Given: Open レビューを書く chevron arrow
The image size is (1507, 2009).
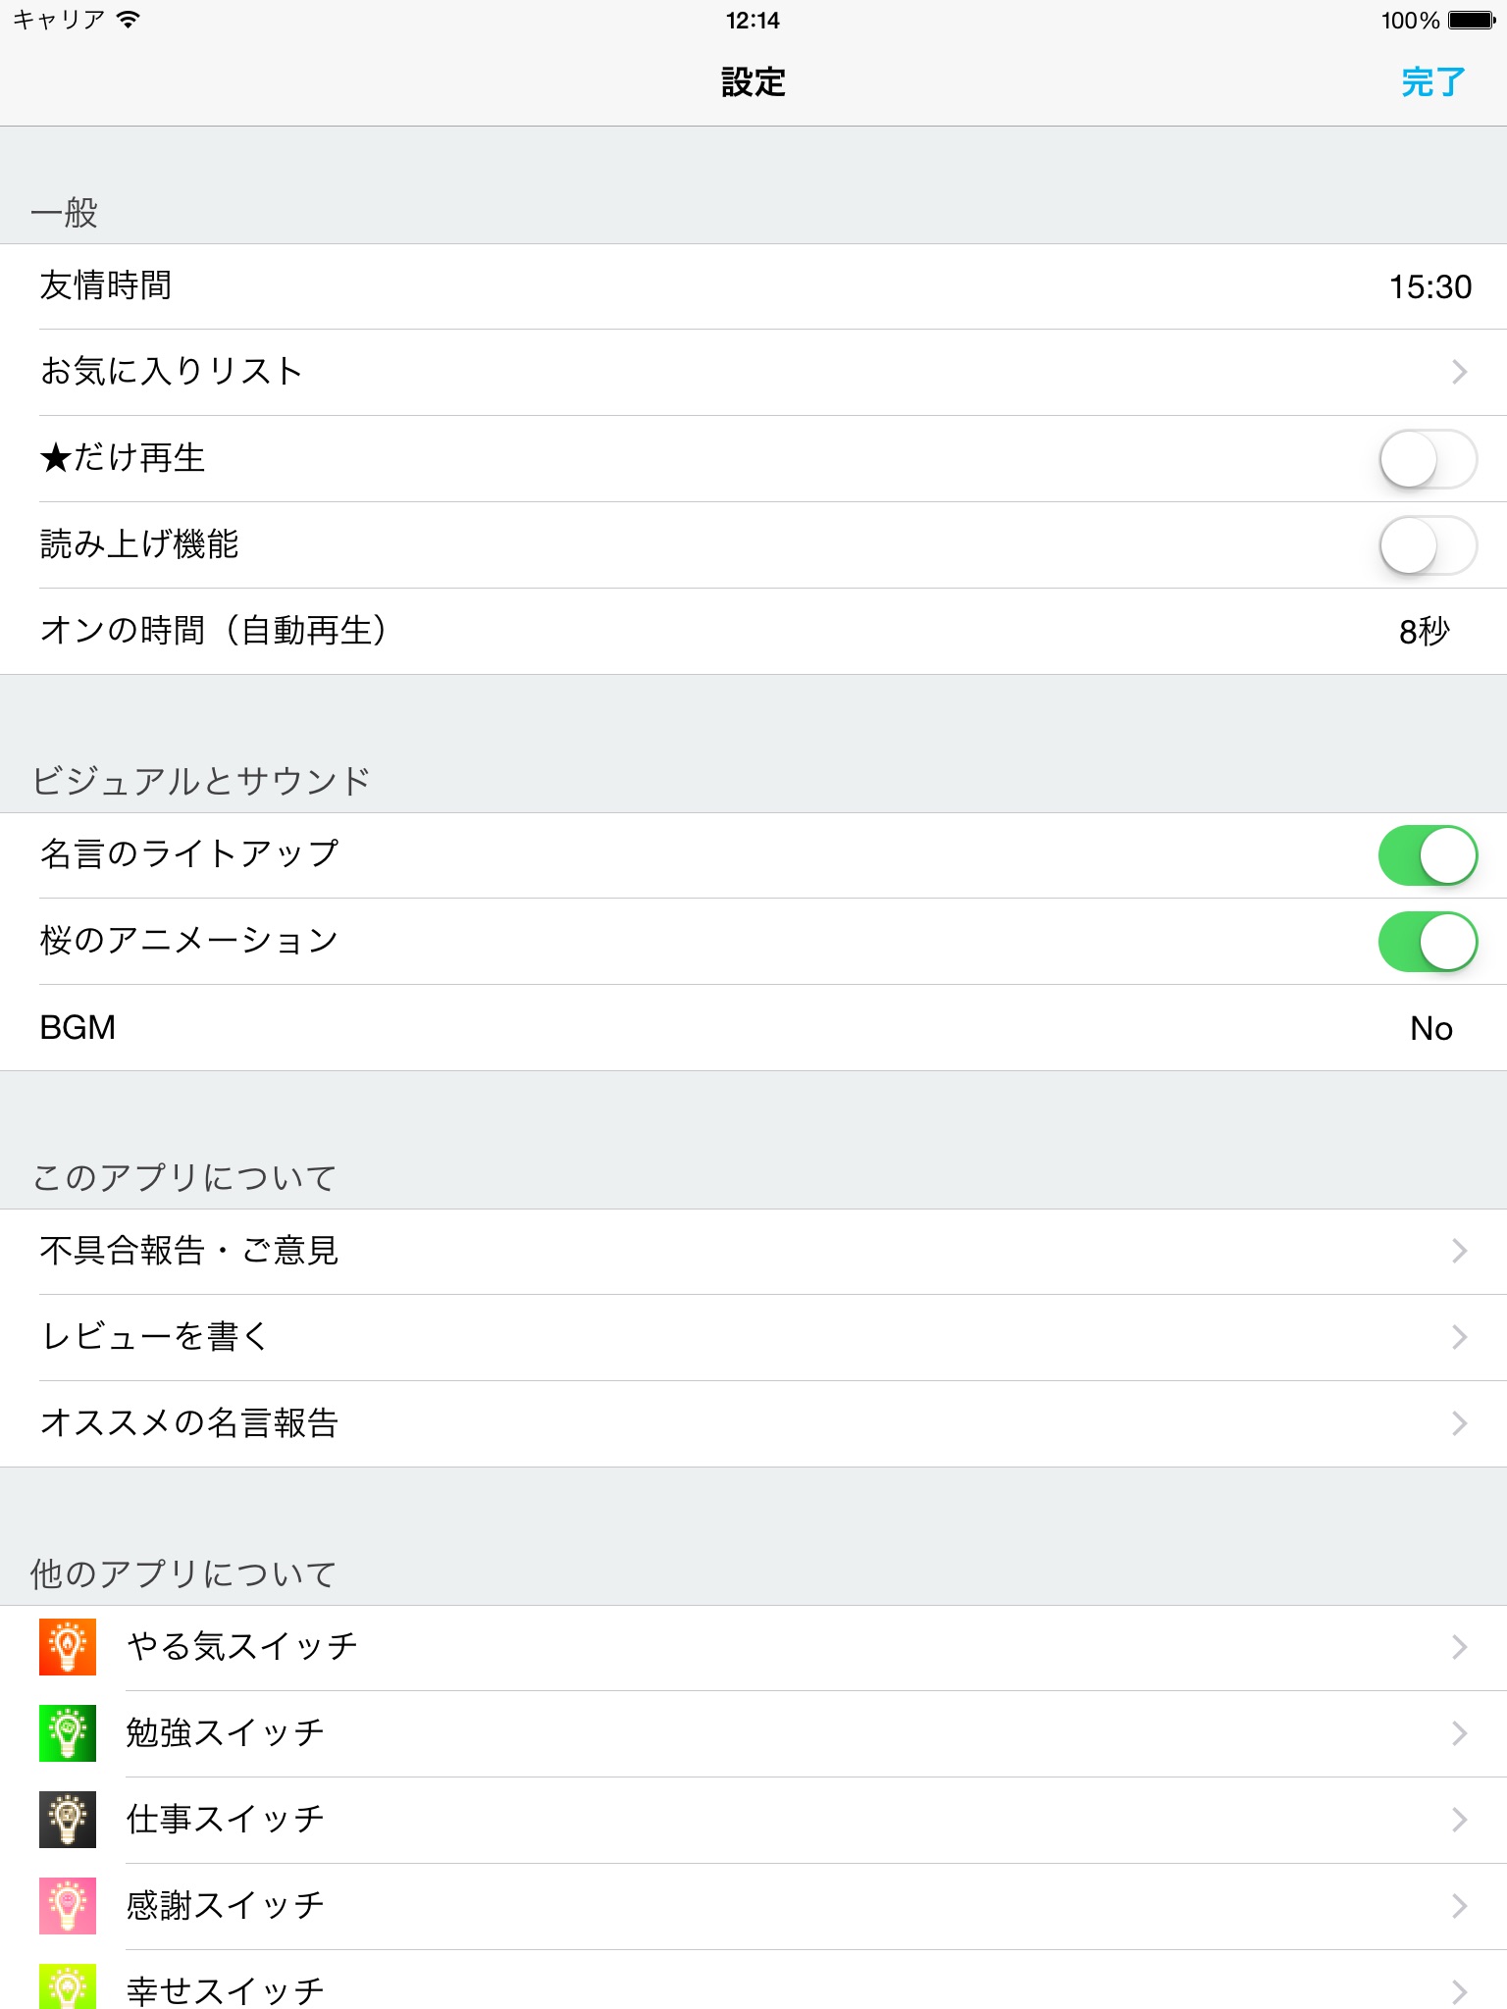Looking at the screenshot, I should point(1459,1337).
